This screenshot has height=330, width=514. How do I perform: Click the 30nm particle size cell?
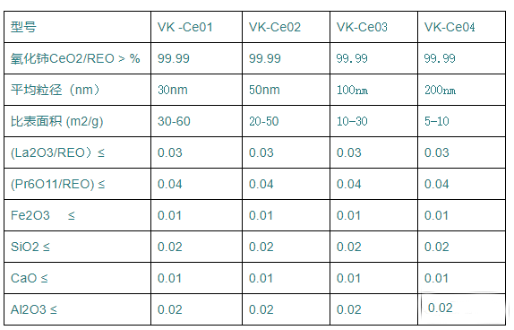coord(196,90)
